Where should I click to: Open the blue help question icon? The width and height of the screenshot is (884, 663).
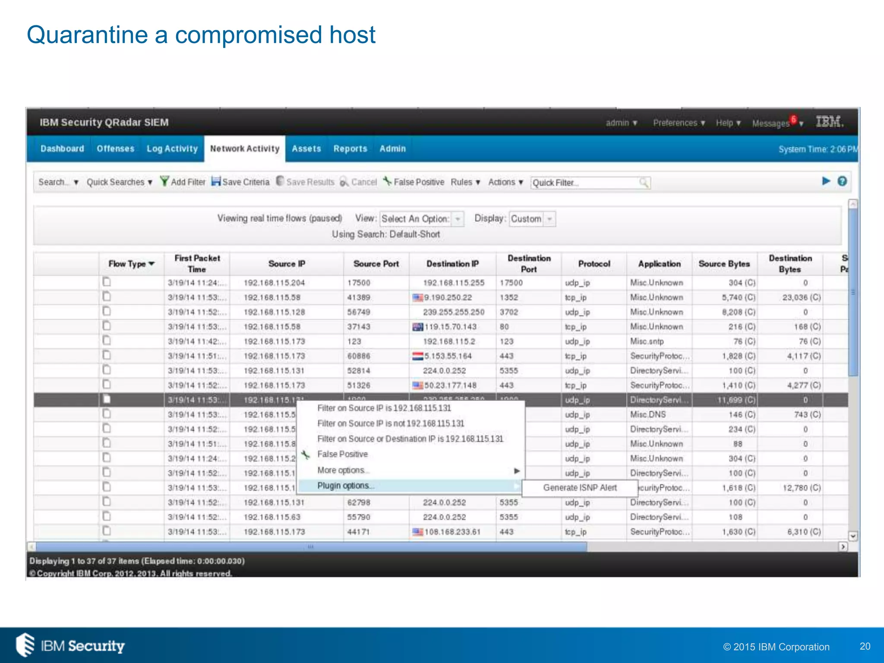tap(842, 181)
